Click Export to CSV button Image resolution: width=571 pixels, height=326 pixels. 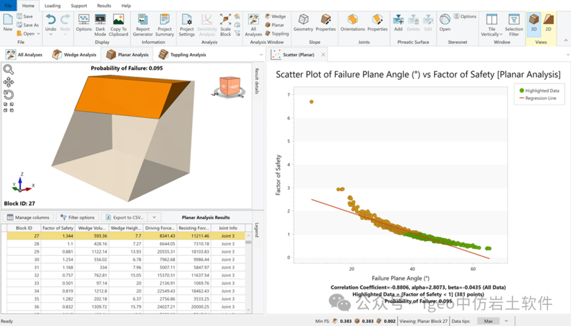click(125, 217)
